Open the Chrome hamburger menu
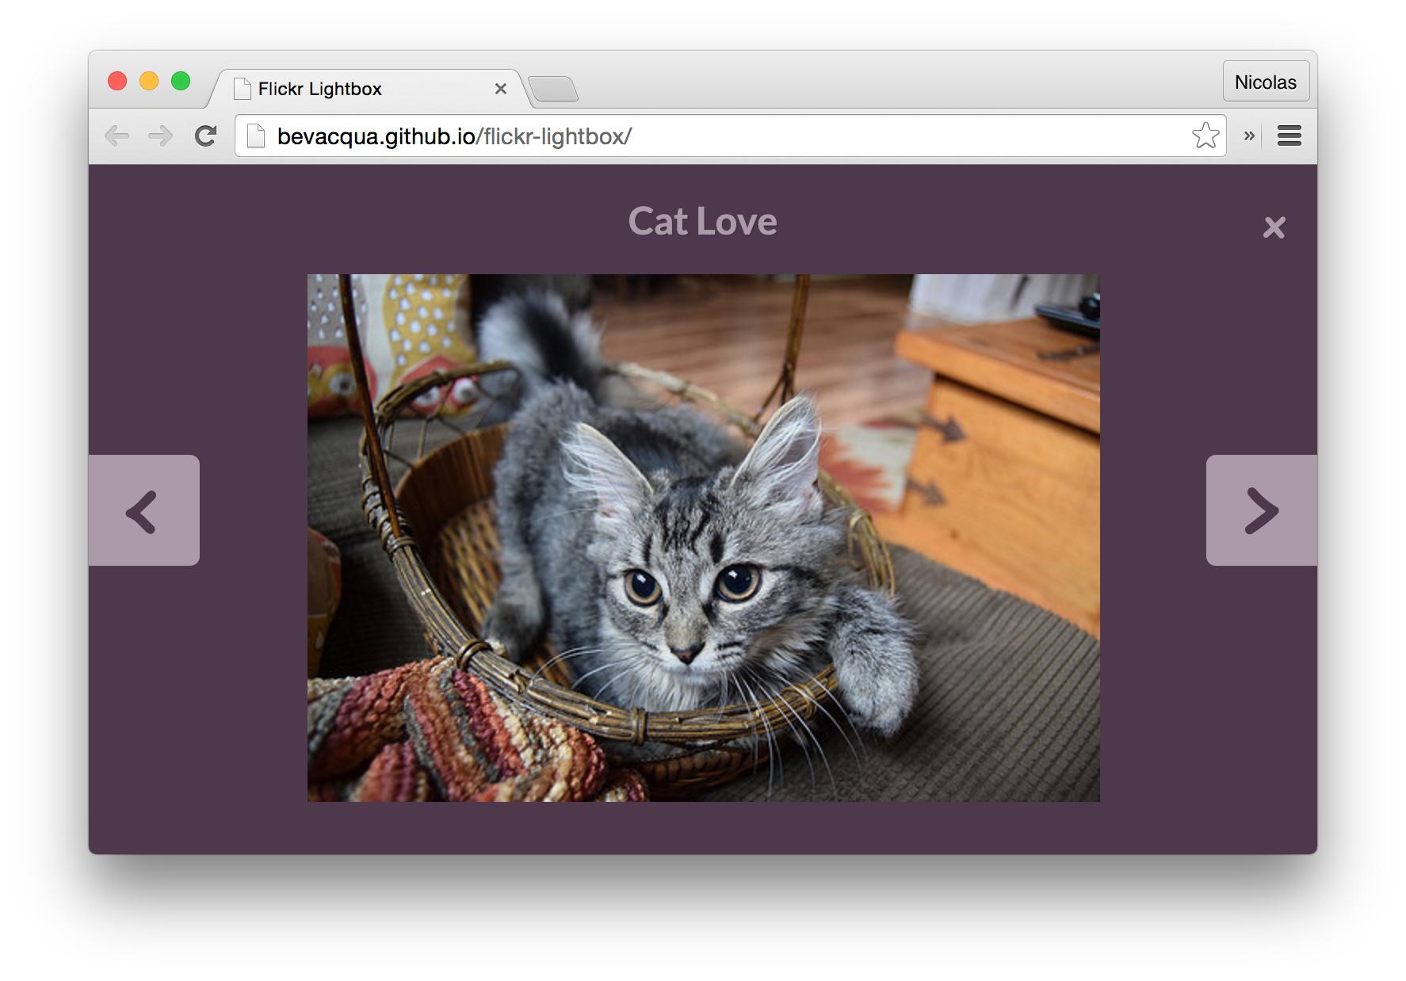This screenshot has width=1406, height=981. point(1289,136)
